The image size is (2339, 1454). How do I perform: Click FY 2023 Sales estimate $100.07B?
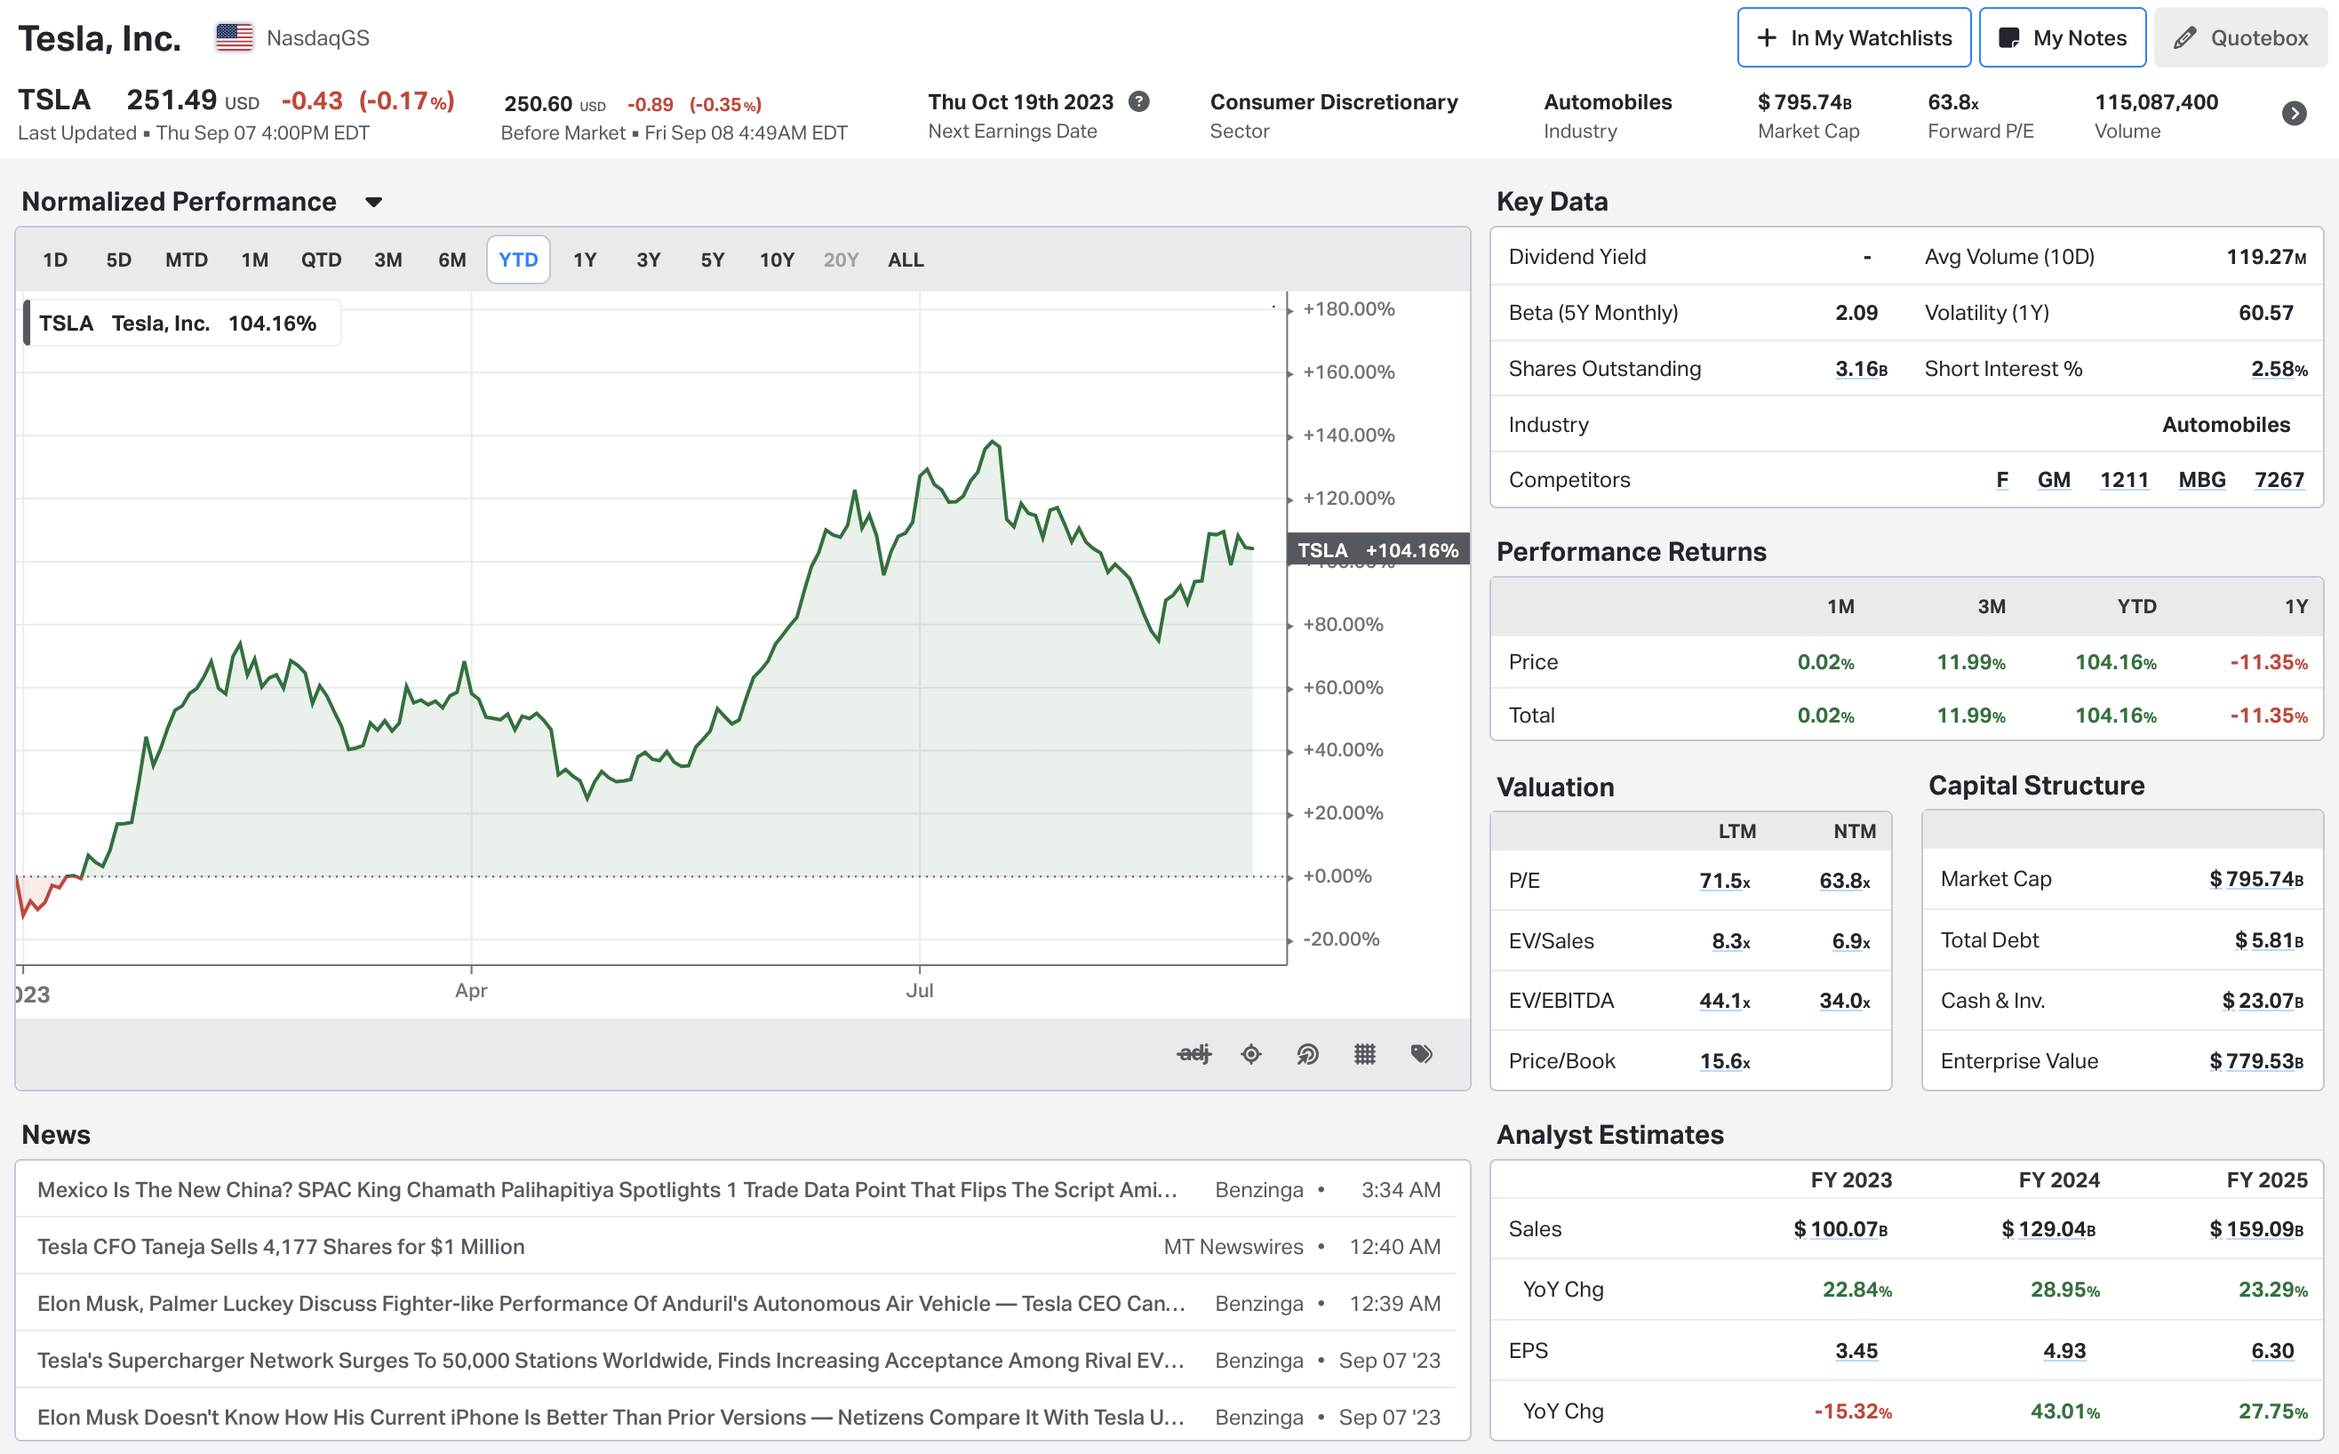[x=1840, y=1229]
